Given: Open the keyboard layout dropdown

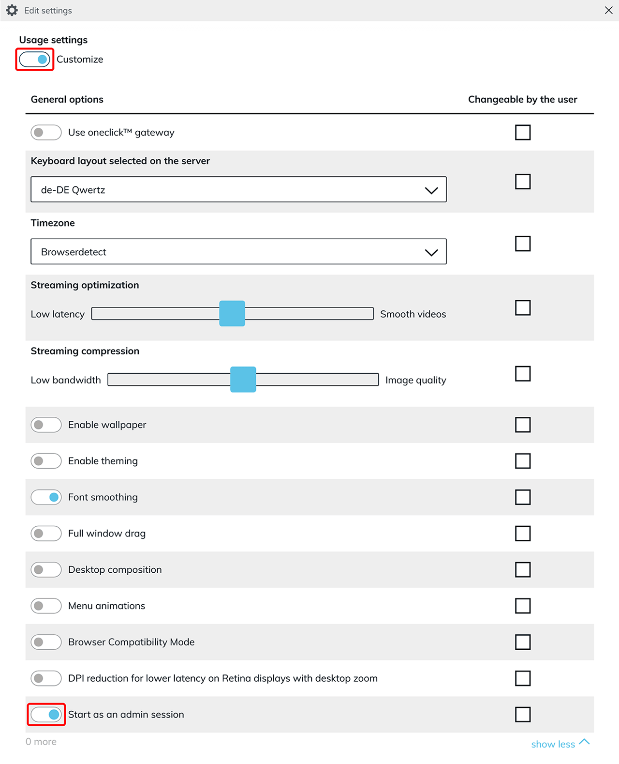Looking at the screenshot, I should 238,189.
